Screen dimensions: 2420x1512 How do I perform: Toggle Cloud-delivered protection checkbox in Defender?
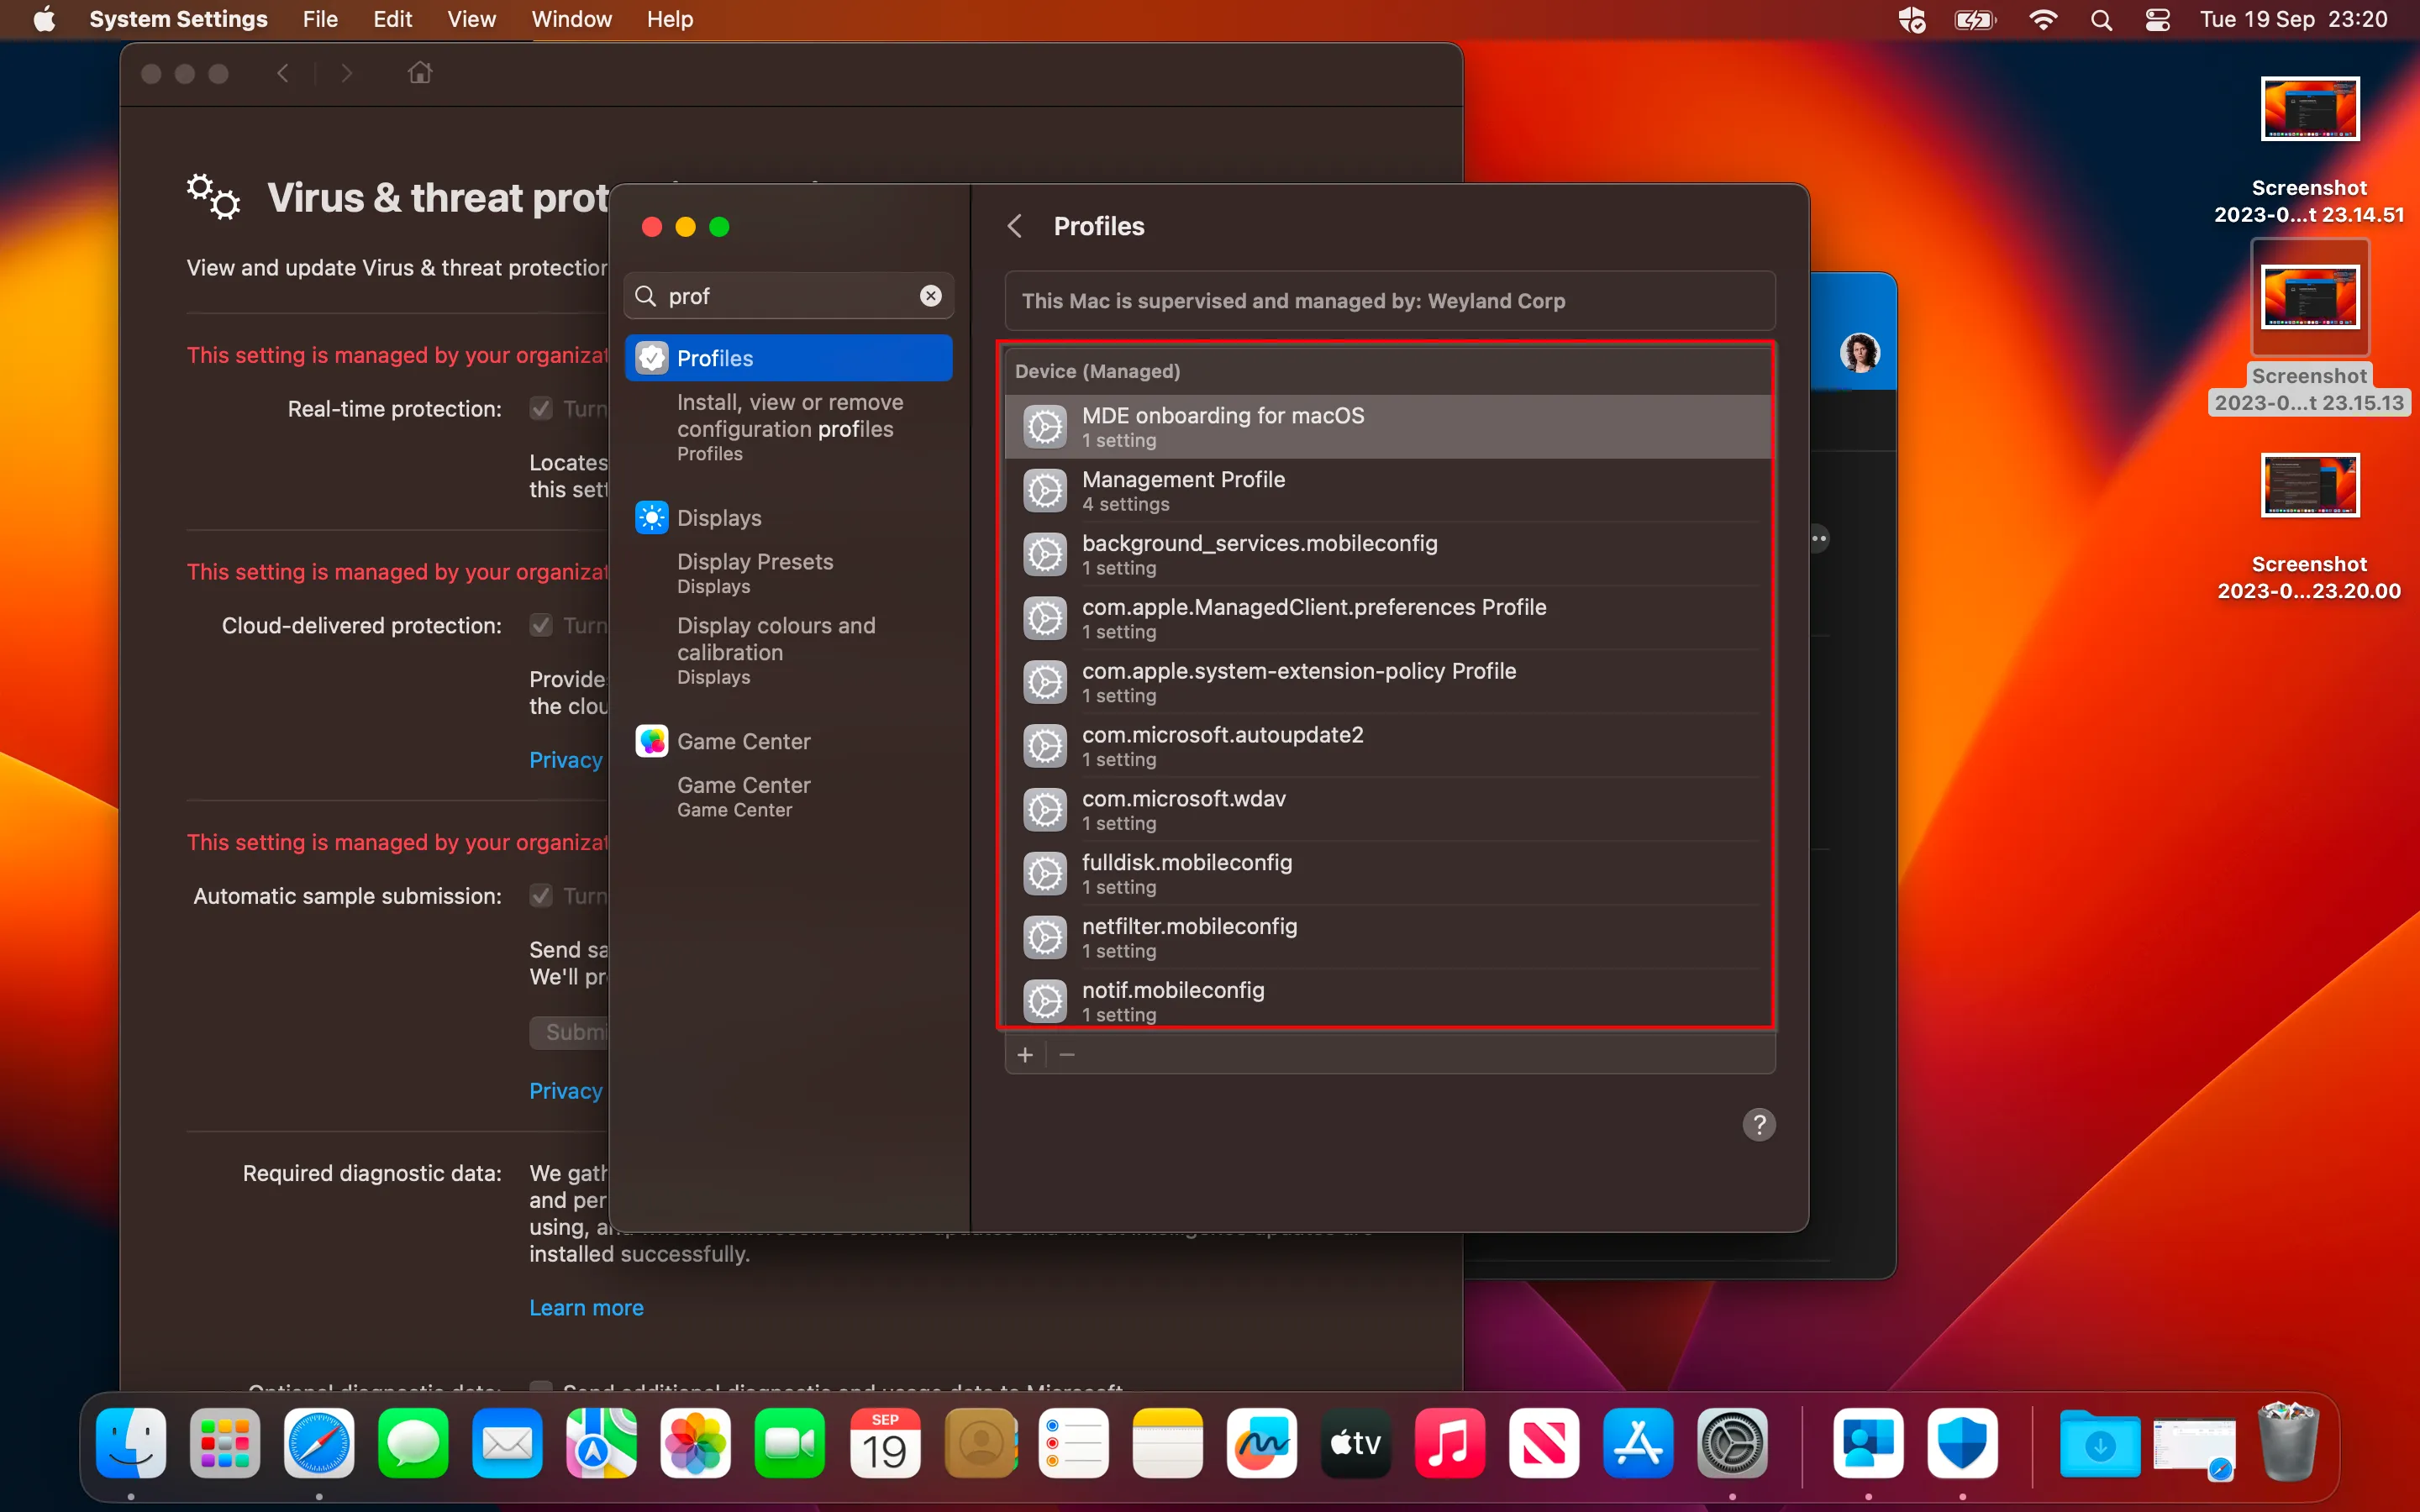[x=541, y=626]
